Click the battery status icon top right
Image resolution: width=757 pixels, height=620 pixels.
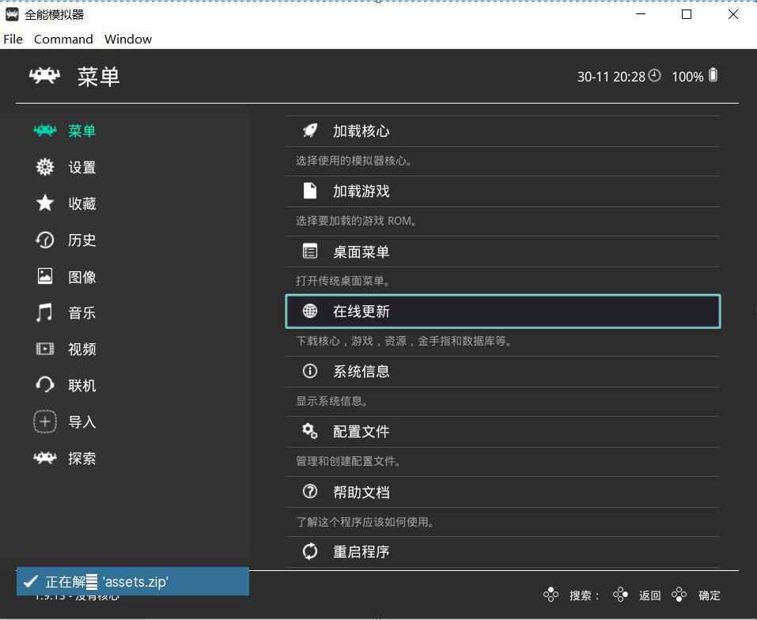click(714, 76)
